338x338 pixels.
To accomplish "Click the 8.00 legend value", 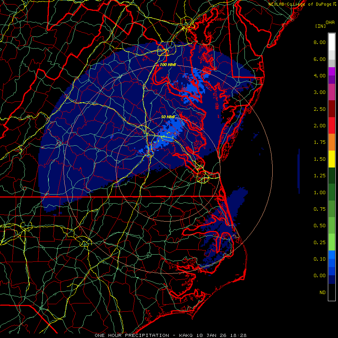I will pyautogui.click(x=320, y=42).
